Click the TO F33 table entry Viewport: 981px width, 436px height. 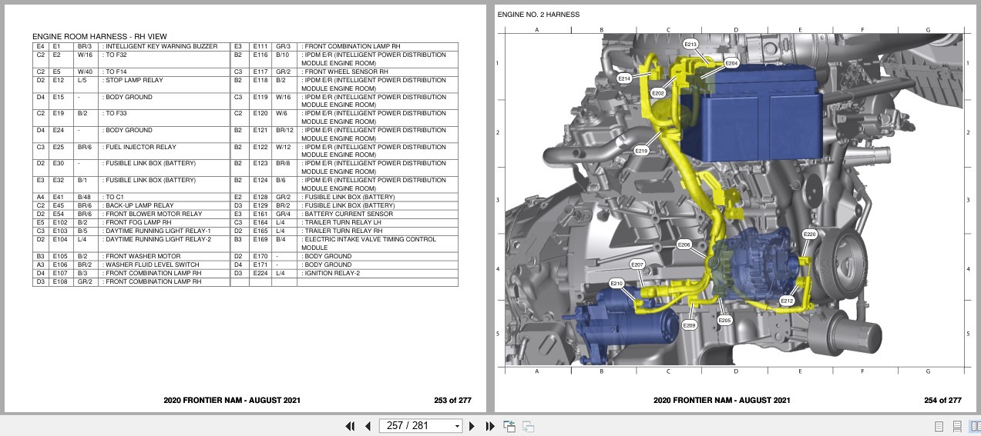[x=114, y=113]
